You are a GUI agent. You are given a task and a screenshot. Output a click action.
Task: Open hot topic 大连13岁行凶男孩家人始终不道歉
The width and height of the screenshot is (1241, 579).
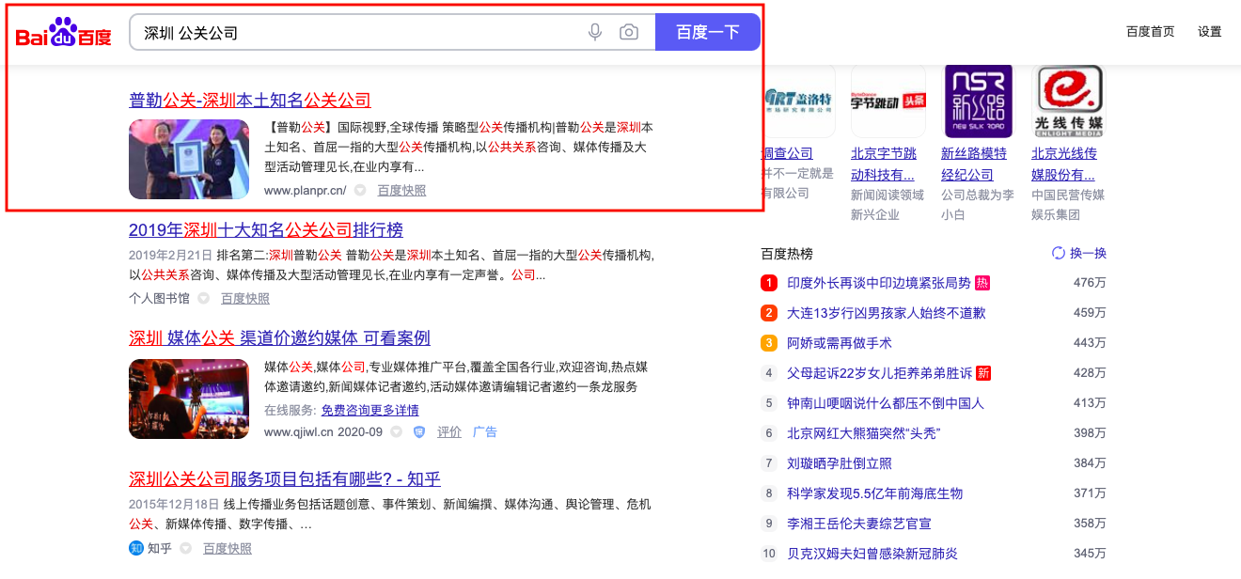click(887, 313)
